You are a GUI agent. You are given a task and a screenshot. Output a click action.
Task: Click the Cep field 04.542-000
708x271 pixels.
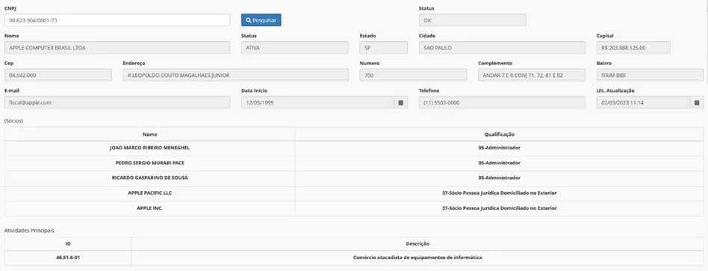pyautogui.click(x=58, y=75)
